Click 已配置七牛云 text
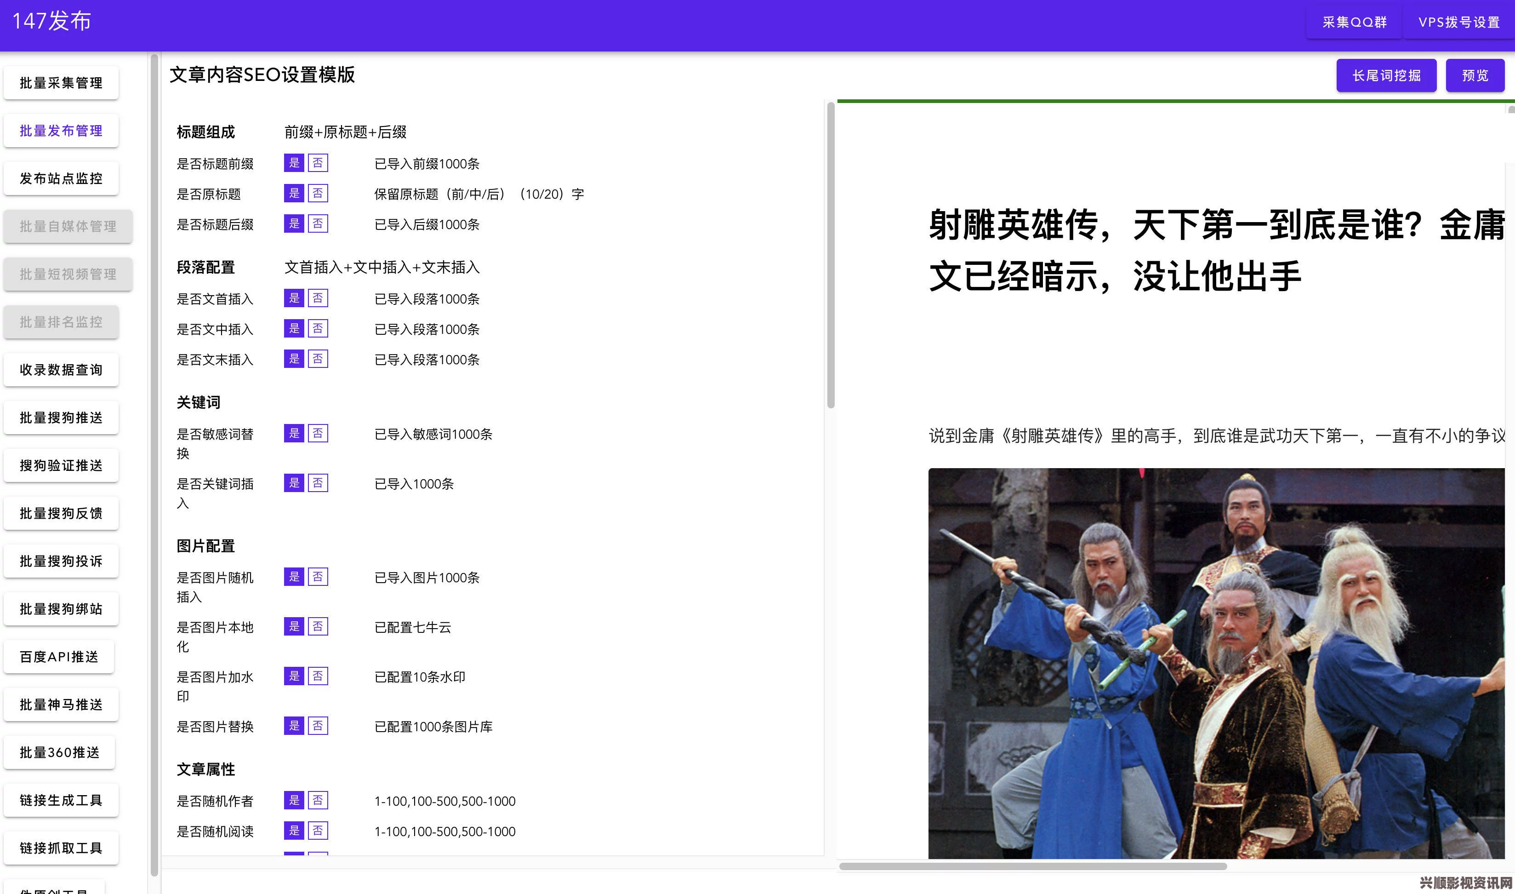The width and height of the screenshot is (1515, 894). tap(413, 627)
